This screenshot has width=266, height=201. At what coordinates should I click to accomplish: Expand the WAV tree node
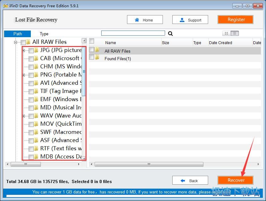click(x=24, y=116)
